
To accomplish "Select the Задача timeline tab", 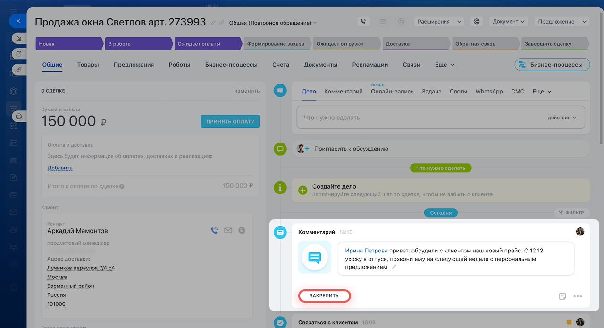I will 432,91.
